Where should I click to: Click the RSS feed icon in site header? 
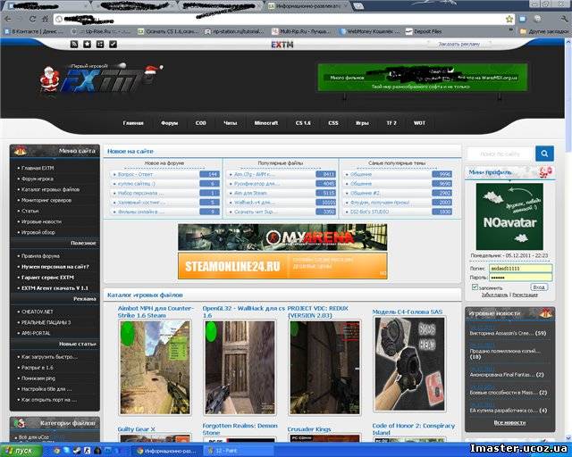[74, 44]
